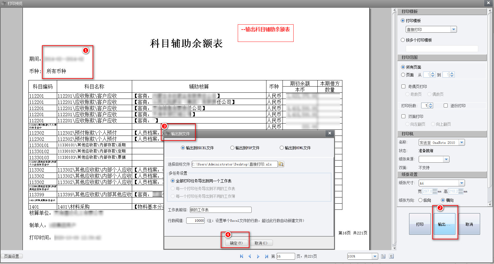Click the 确定(Y) button

(x=236, y=243)
